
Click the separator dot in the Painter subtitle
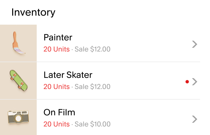pos(72,50)
